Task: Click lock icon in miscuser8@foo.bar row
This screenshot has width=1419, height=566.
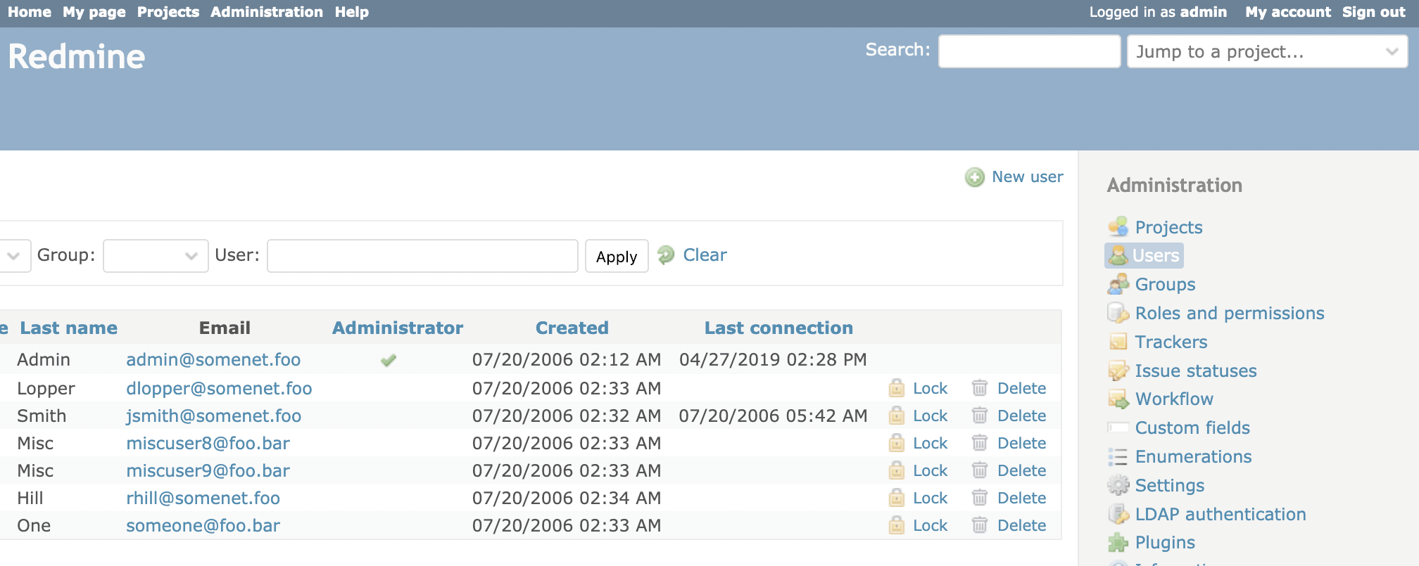Action: [897, 443]
